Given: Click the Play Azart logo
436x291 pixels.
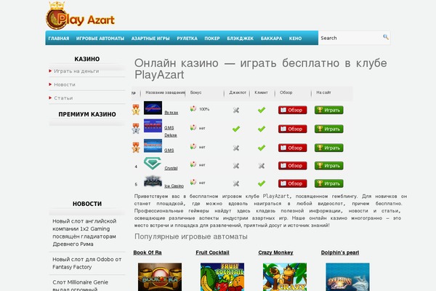Looking at the screenshot, I should [x=81, y=16].
